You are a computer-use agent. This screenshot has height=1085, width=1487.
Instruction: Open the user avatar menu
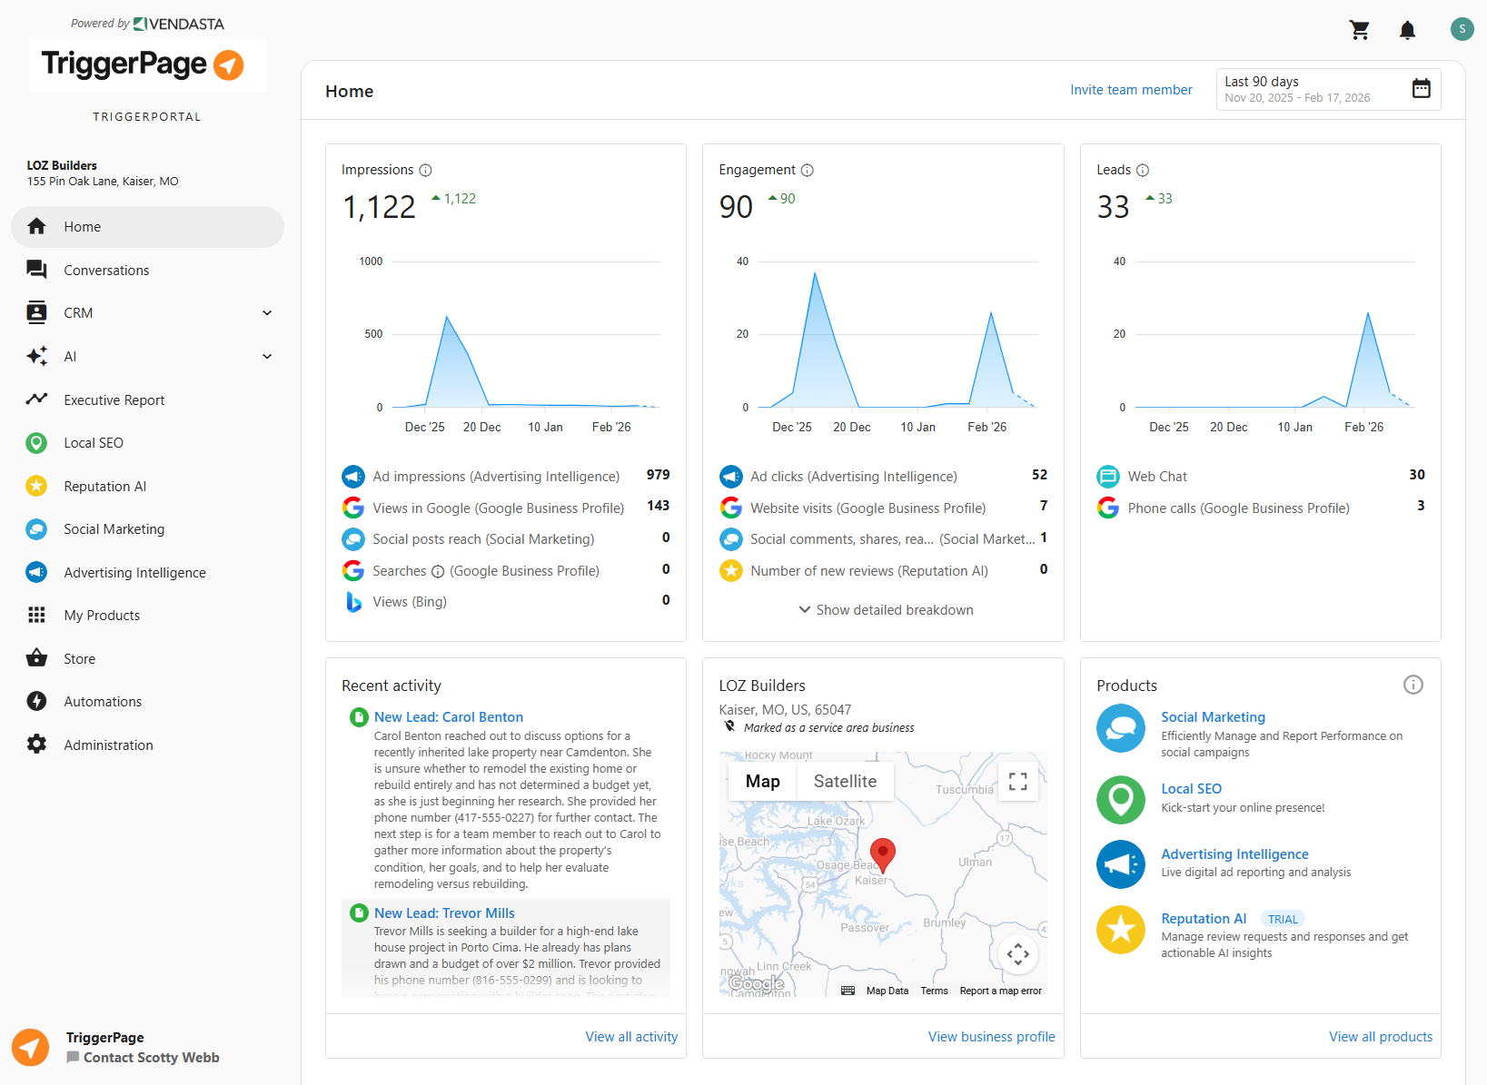(x=1462, y=29)
